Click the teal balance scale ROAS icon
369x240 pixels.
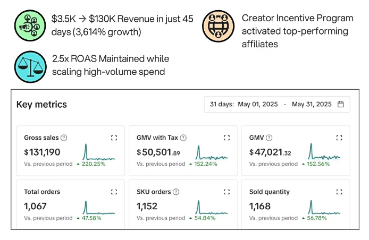point(30,67)
